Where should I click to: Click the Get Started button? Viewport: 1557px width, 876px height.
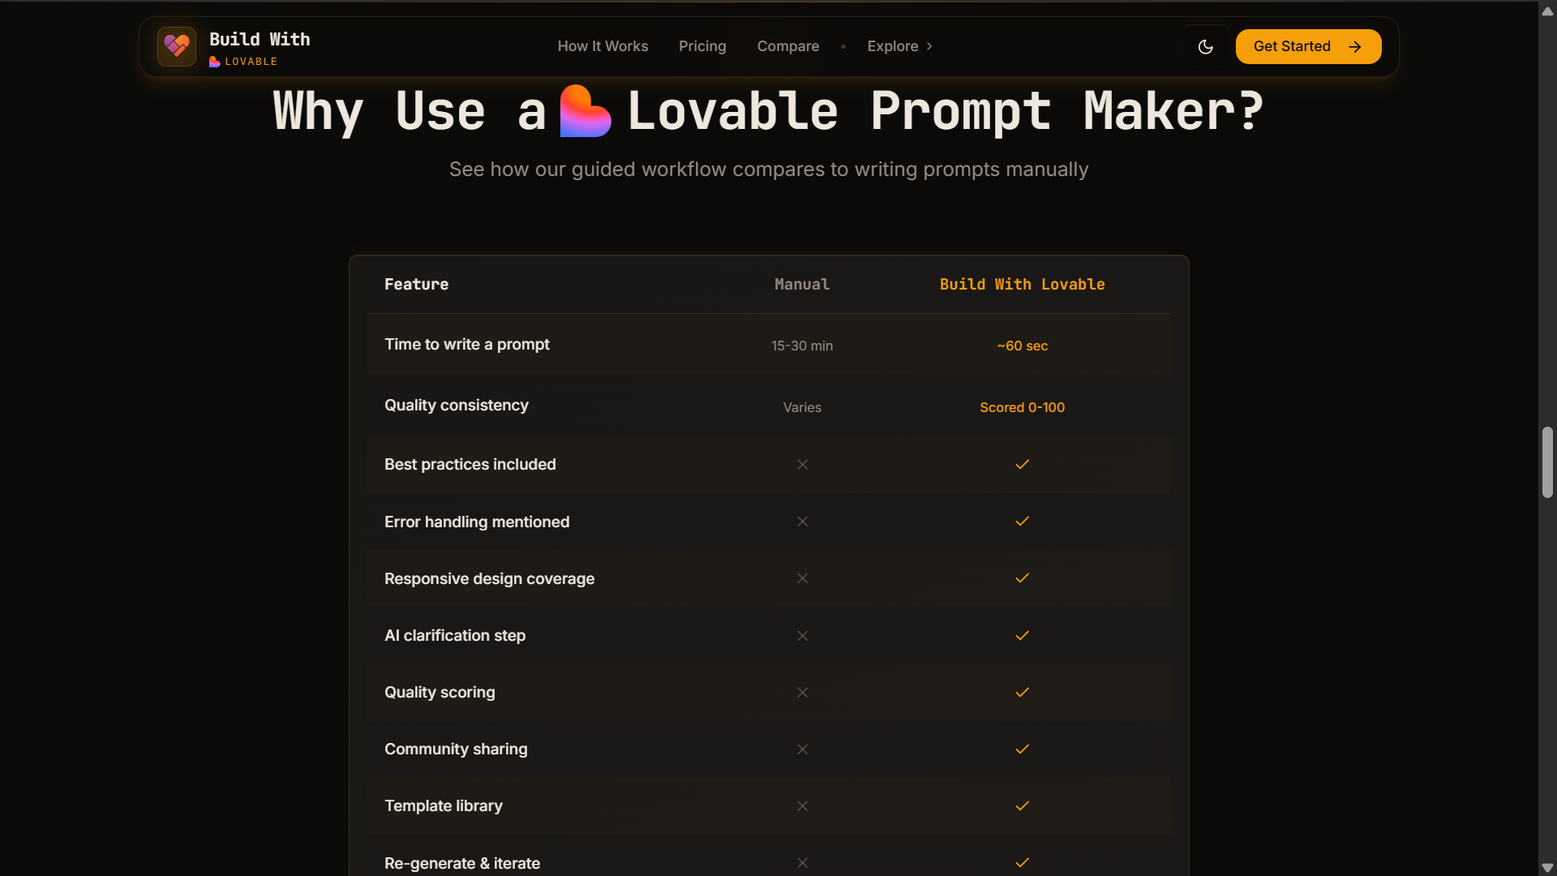pos(1308,46)
